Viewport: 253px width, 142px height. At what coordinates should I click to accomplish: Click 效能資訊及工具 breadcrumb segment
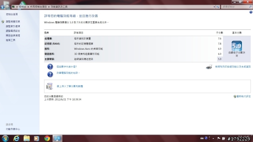pos(59,7)
